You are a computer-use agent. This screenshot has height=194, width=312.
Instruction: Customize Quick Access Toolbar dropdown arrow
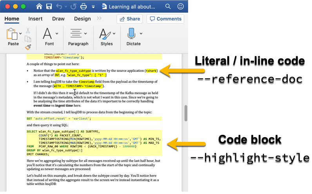point(93,7)
